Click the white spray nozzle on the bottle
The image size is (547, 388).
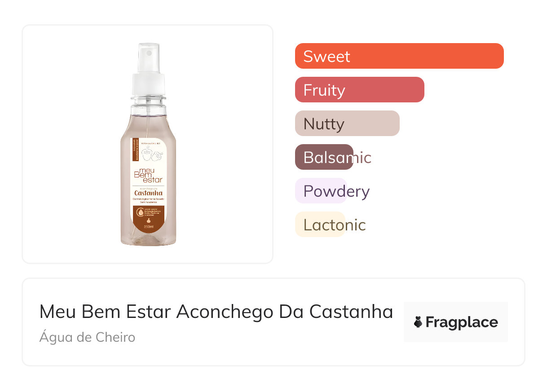(x=149, y=59)
